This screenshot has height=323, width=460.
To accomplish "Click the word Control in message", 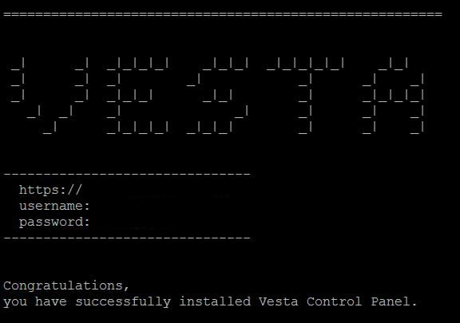I will (334, 301).
